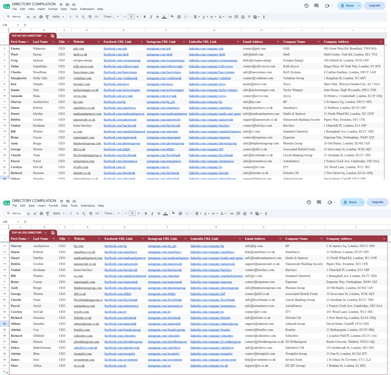Image resolution: width=391 pixels, height=375 pixels.
Task: Open Extensions menu in bottom window
Action: [x=87, y=206]
